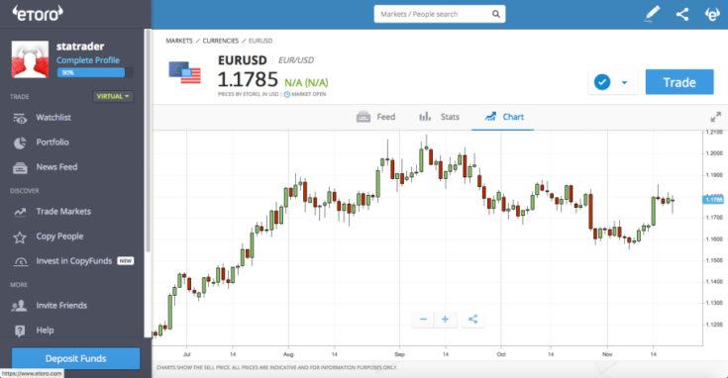Open the News Feed icon
The width and height of the screenshot is (728, 378).
20,167
